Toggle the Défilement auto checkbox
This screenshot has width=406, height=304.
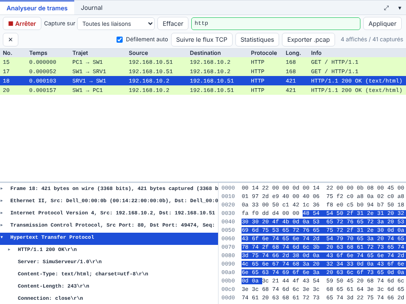coord(119,39)
